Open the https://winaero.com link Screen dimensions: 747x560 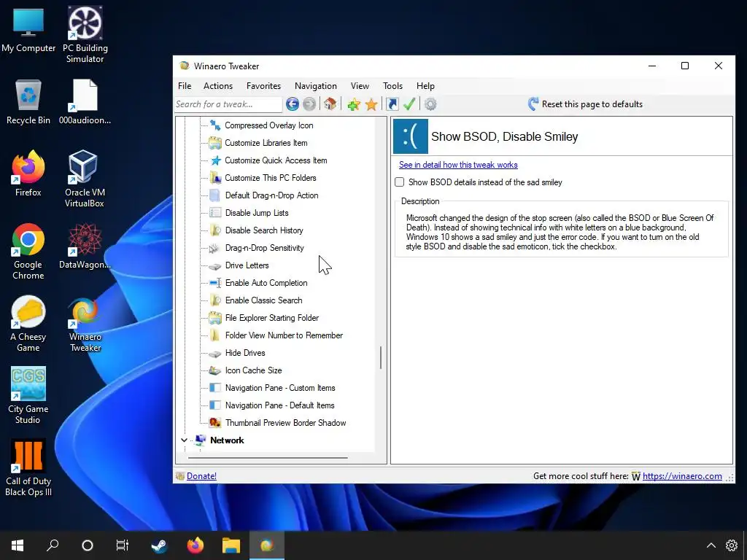point(682,475)
